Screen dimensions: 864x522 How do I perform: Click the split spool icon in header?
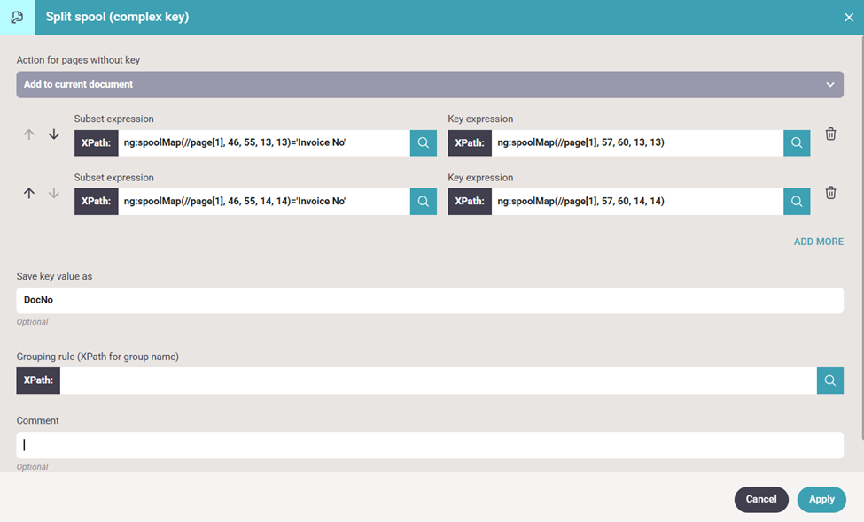click(x=17, y=18)
